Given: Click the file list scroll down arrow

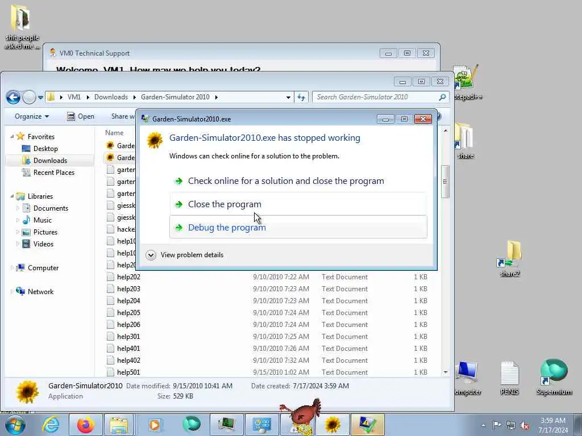Looking at the screenshot, I should pos(446,372).
